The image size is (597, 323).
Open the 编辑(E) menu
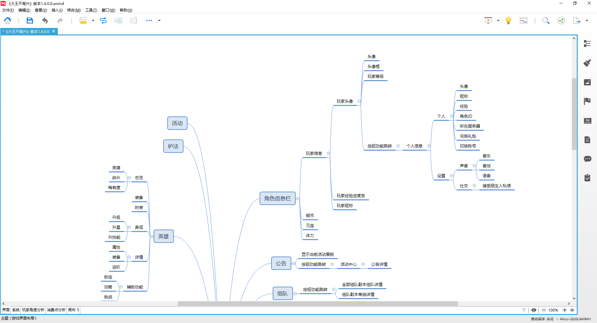(24, 10)
